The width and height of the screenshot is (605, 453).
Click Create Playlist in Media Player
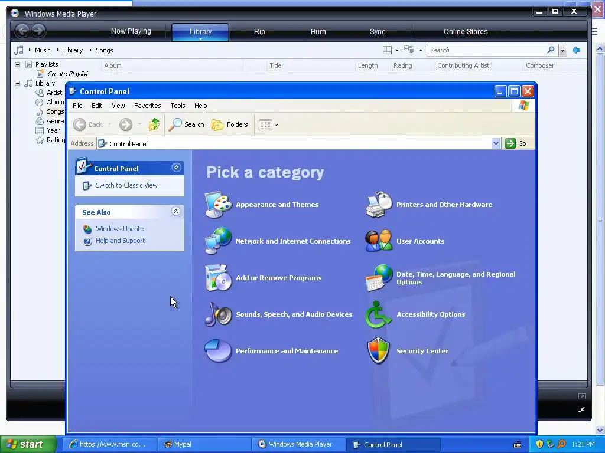[x=67, y=74]
